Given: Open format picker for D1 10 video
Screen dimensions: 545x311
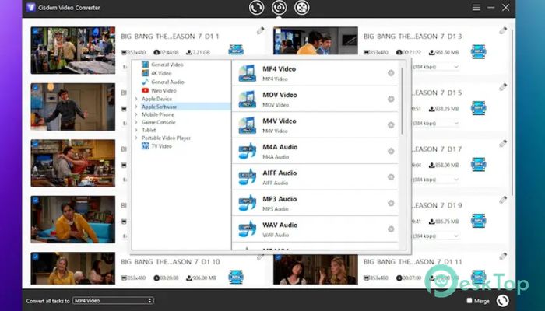Looking at the screenshot, I should point(236,278).
